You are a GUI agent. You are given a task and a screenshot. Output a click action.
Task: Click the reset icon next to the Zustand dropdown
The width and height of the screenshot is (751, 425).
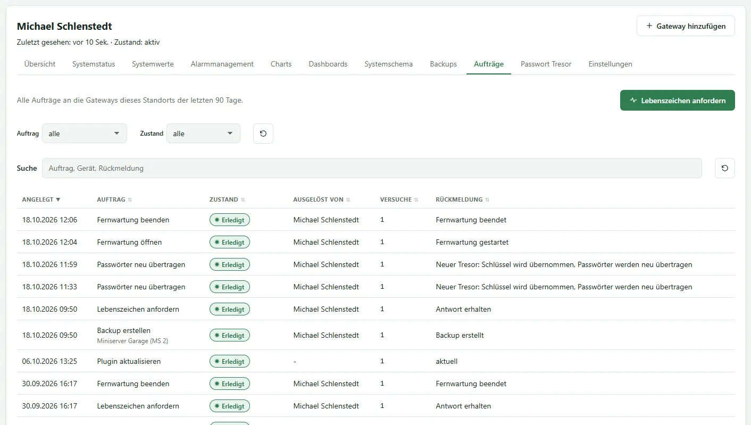point(263,134)
